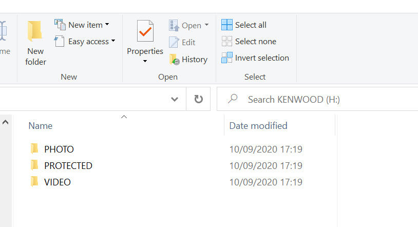Click Select none
Image resolution: width=418 pixels, height=227 pixels.
coord(249,41)
